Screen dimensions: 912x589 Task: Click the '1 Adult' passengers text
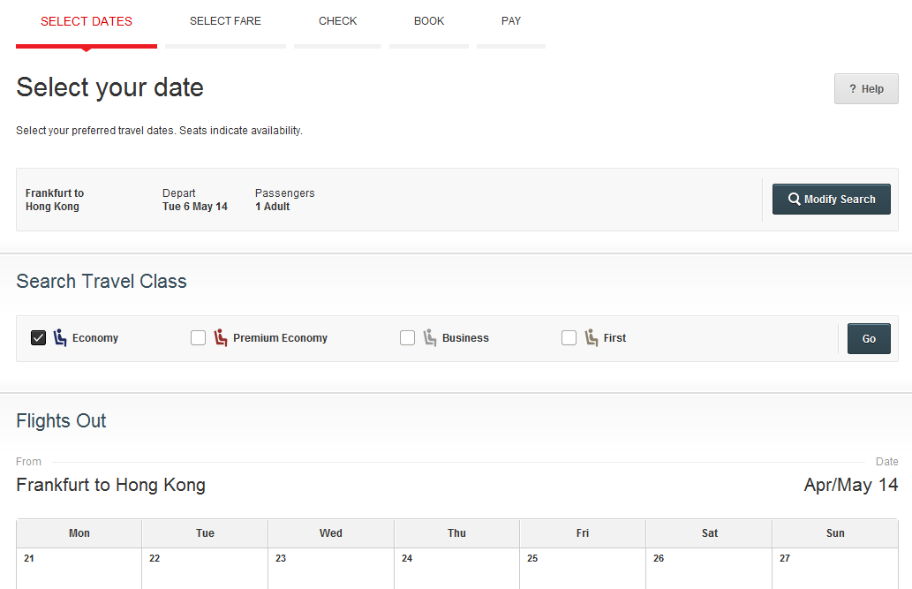click(x=272, y=207)
